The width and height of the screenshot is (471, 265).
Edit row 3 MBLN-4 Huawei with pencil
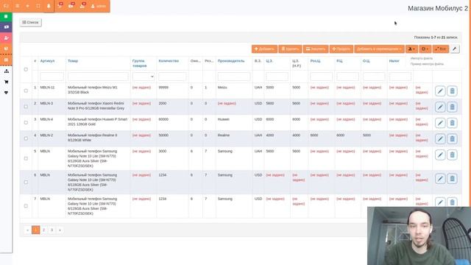pyautogui.click(x=440, y=123)
